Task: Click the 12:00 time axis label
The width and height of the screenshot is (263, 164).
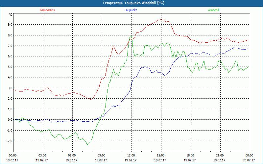Action: tap(131, 155)
